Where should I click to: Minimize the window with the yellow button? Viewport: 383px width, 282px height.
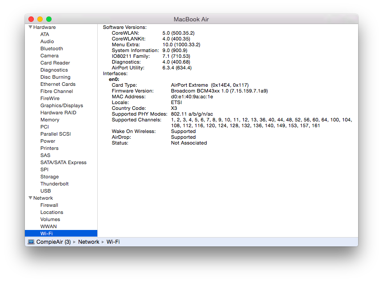[x=40, y=19]
